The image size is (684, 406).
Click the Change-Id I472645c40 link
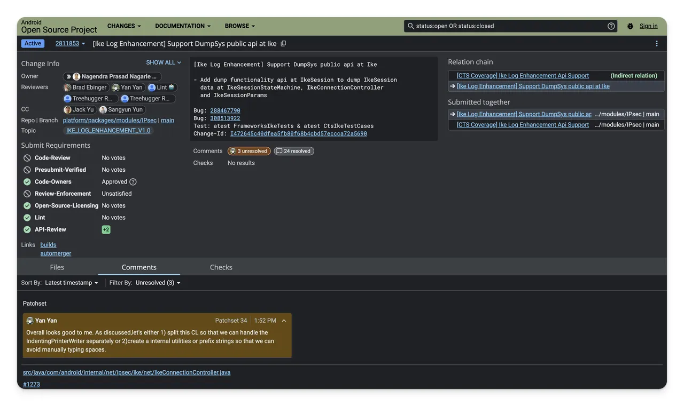[299, 134]
